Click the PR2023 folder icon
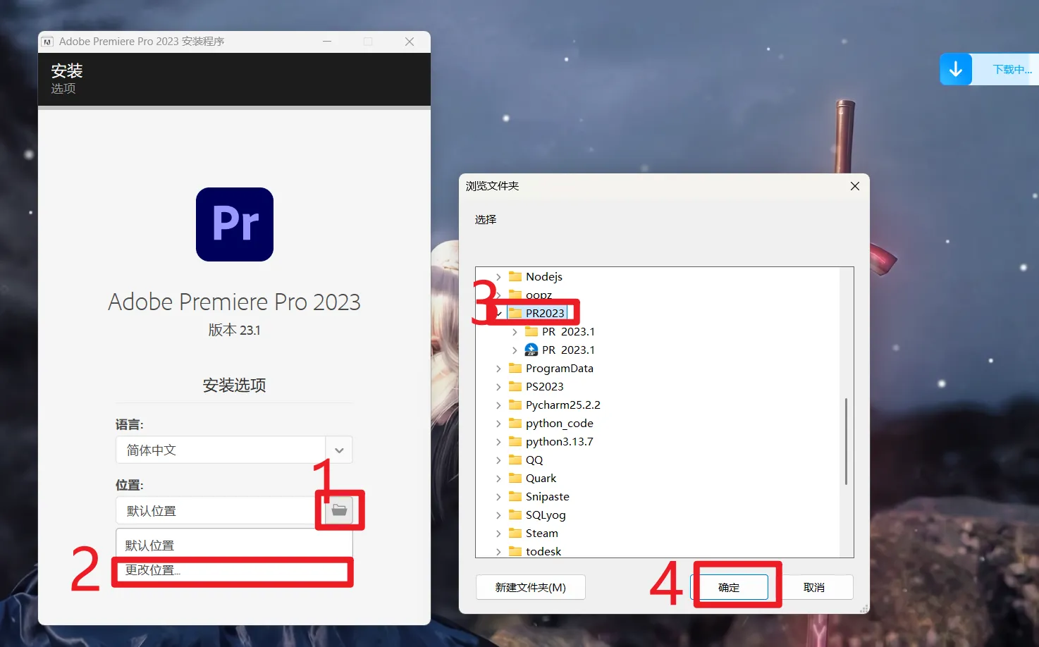Viewport: 1039px width, 647px height. (x=515, y=313)
